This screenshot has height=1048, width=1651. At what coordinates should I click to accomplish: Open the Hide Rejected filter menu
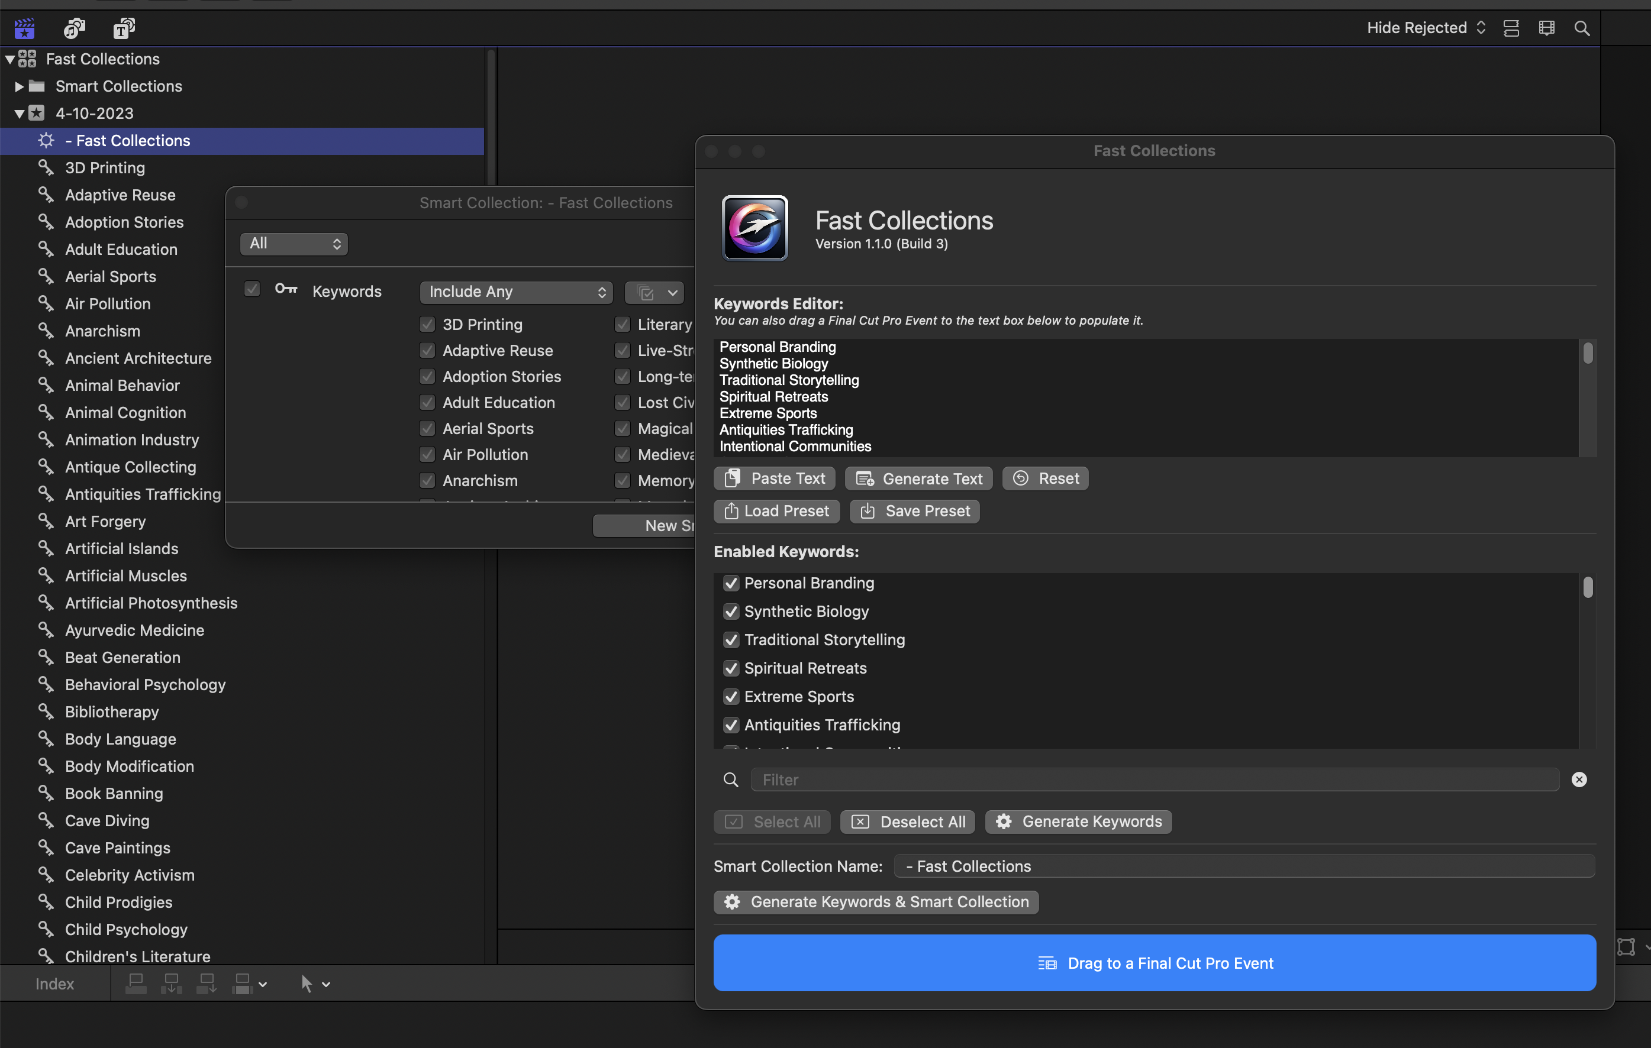click(1426, 28)
